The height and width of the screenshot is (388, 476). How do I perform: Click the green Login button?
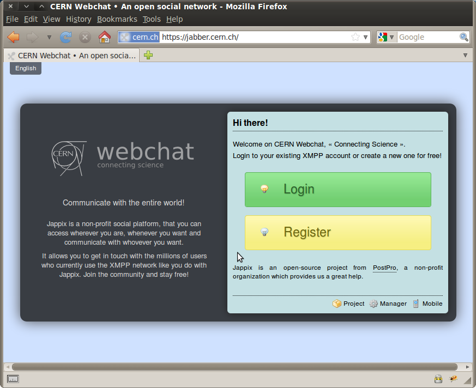coord(338,190)
